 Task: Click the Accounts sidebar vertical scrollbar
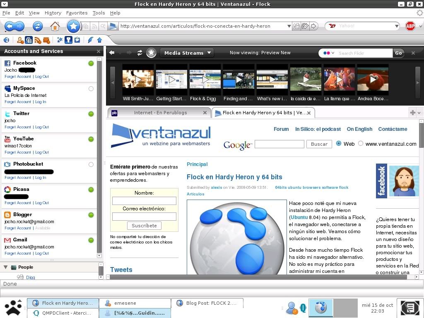tap(99, 157)
